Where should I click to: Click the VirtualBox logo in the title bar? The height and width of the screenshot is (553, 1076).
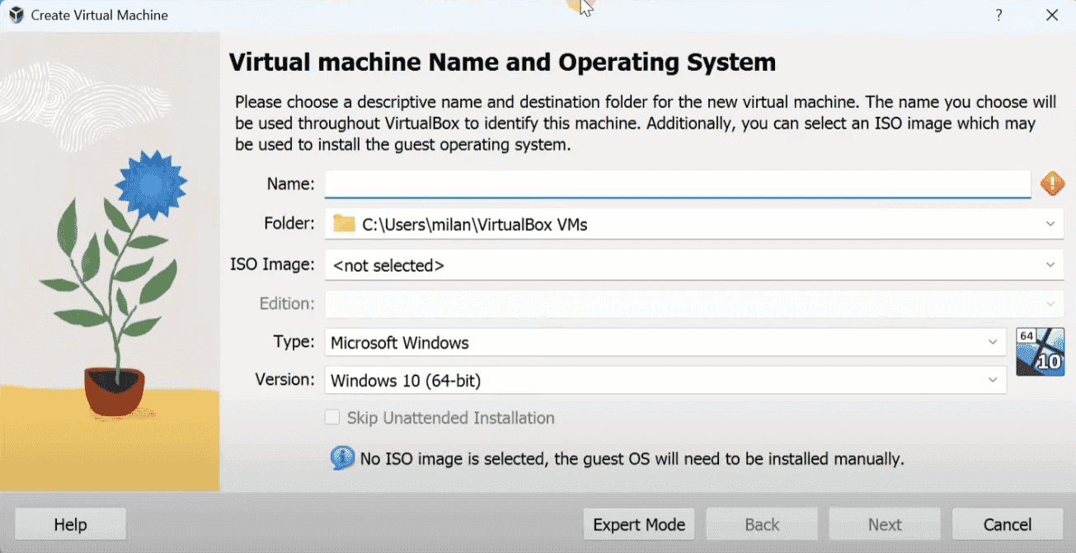coord(15,14)
